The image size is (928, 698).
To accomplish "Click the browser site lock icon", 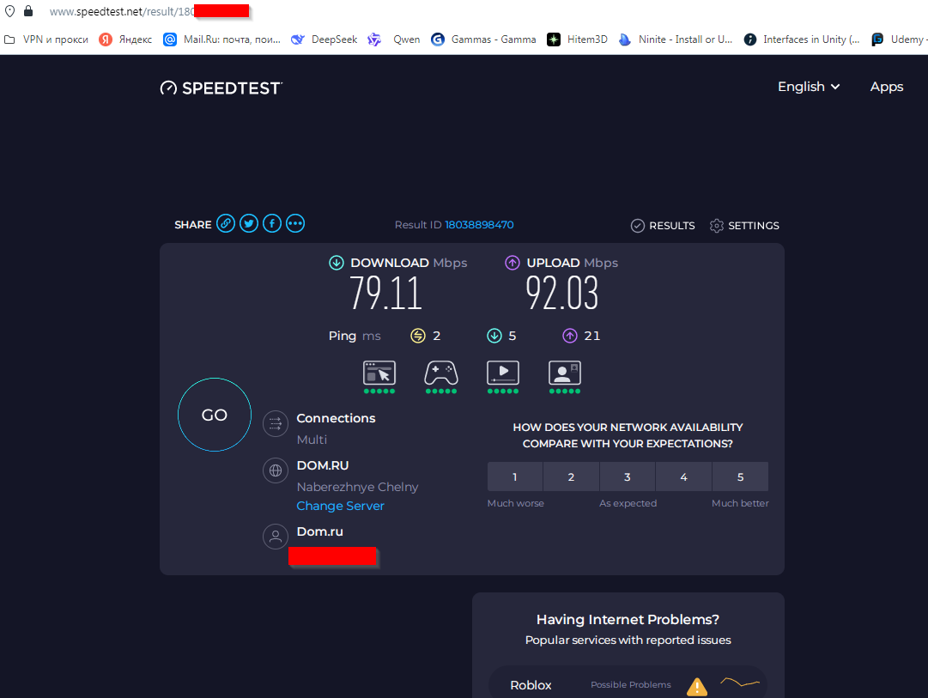I will (28, 10).
